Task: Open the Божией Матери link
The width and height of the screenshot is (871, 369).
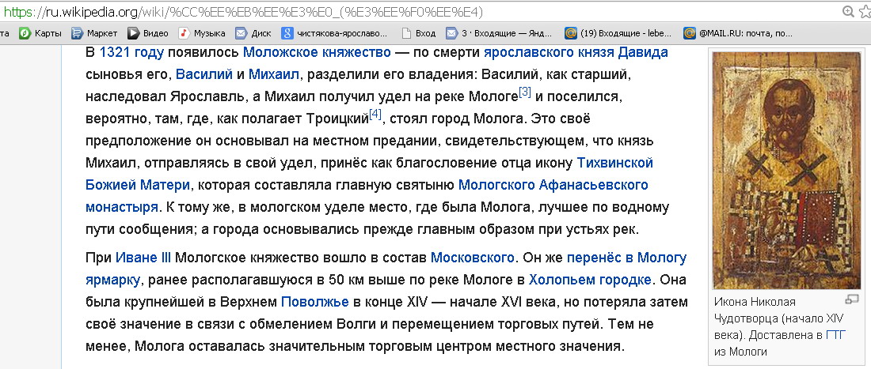Action: click(x=138, y=185)
